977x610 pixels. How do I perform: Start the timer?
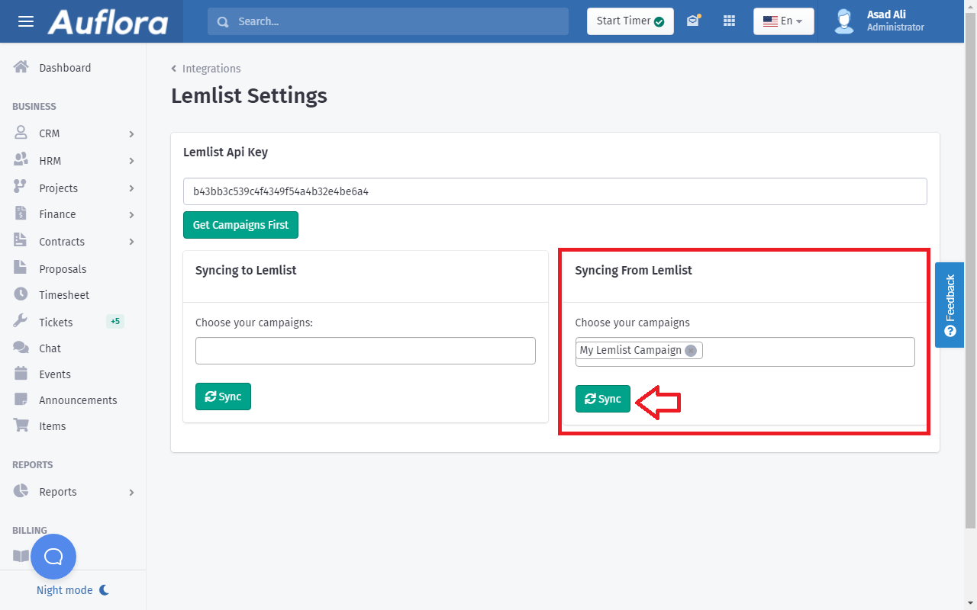tap(630, 21)
